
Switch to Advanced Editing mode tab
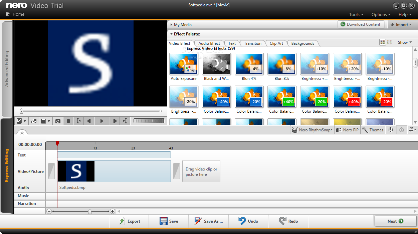coord(7,69)
